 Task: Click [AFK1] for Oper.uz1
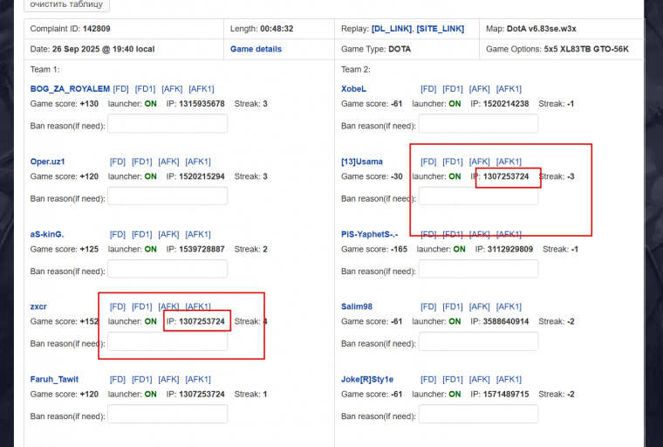(x=198, y=162)
